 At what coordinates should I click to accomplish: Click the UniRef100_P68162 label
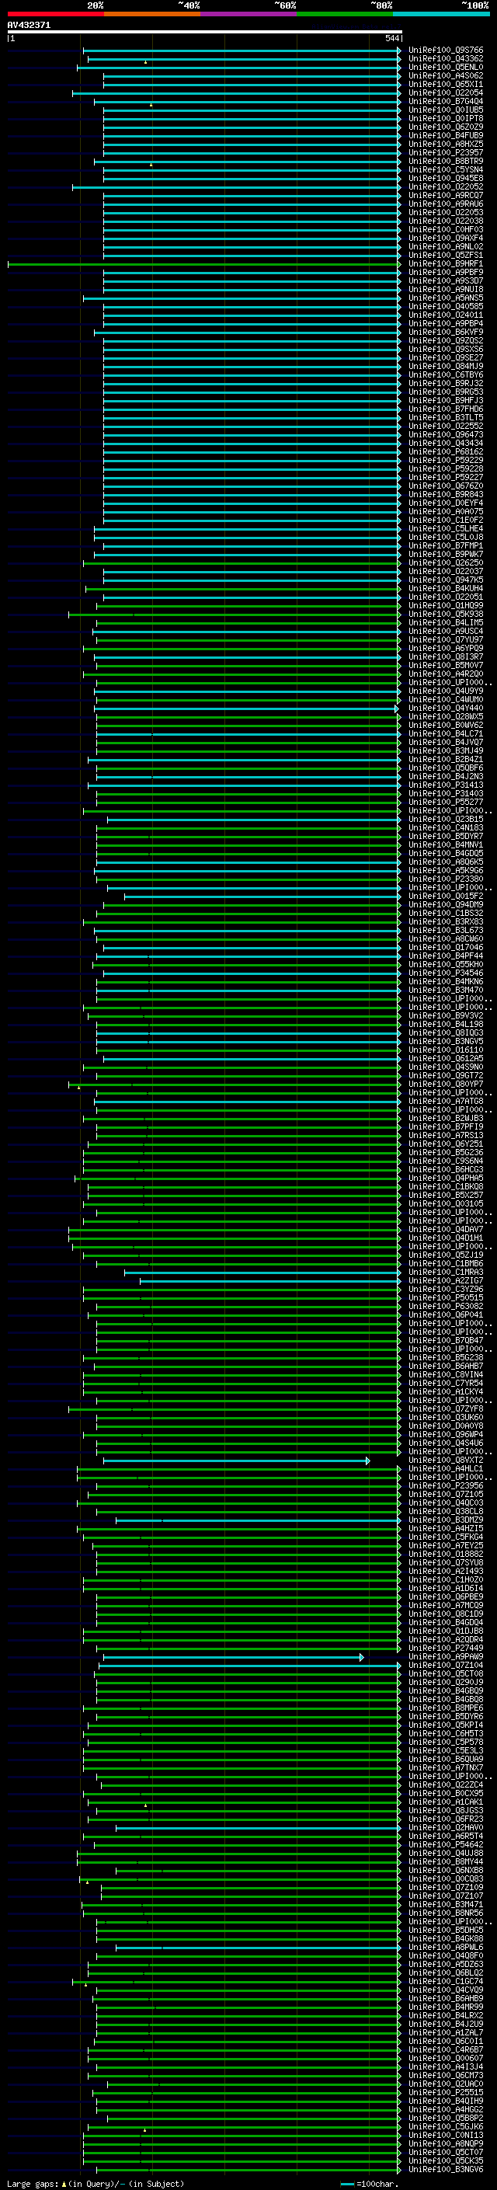tap(446, 452)
